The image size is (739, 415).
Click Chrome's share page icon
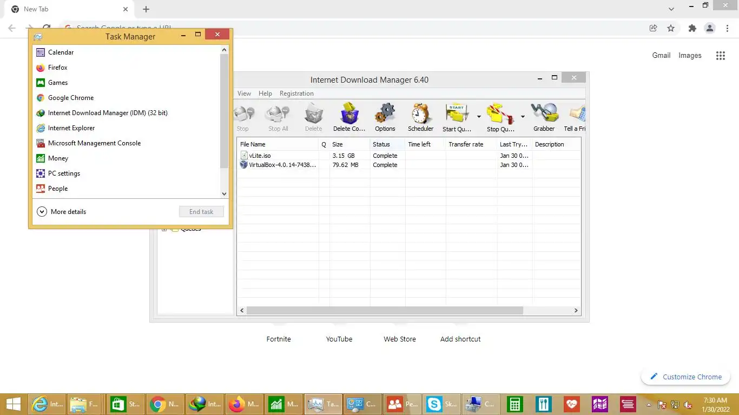point(654,28)
